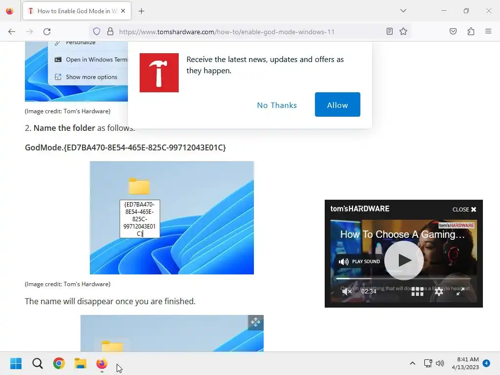Launch Chrome from the taskbar

coord(59,363)
